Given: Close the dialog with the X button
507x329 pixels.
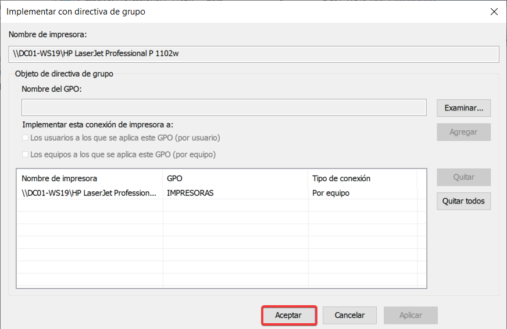Looking at the screenshot, I should [x=494, y=12].
